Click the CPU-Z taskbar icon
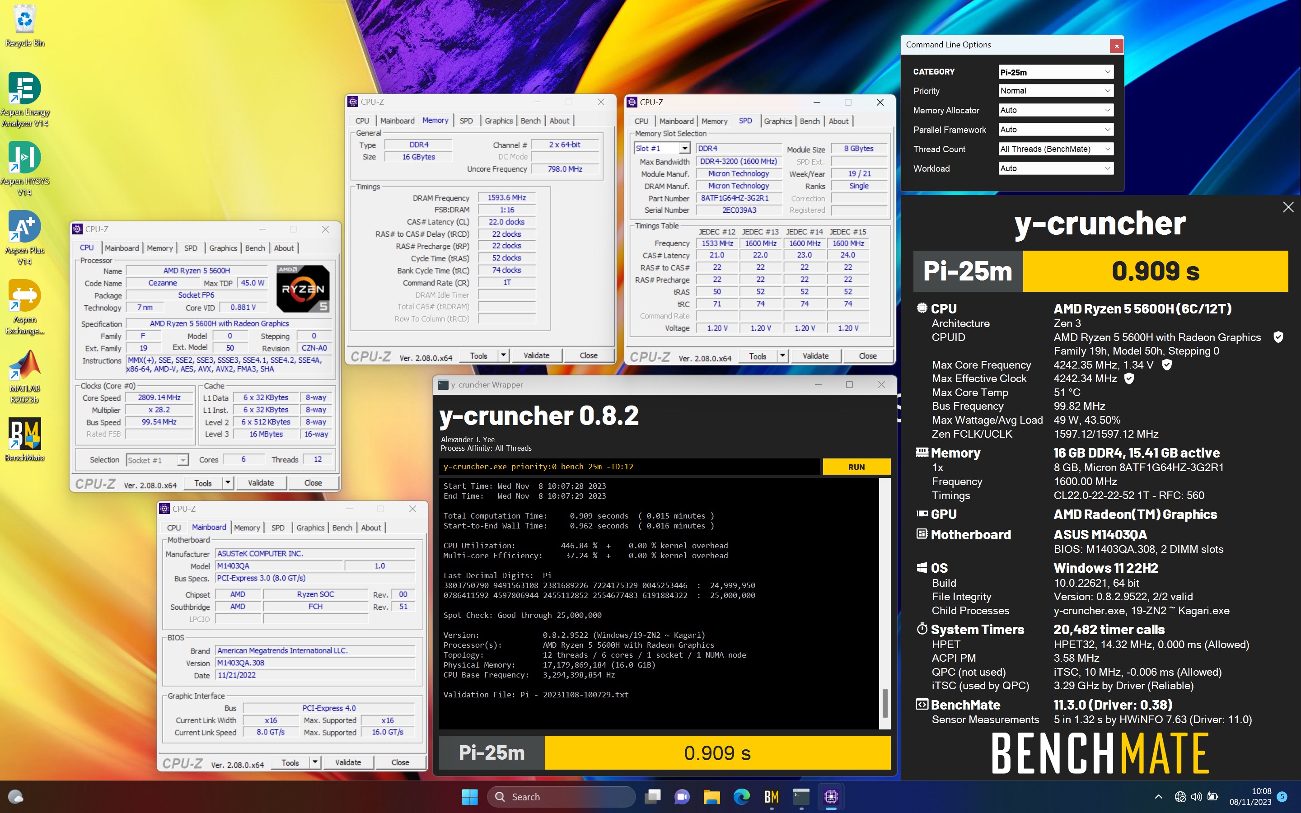Image resolution: width=1301 pixels, height=813 pixels. tap(831, 796)
